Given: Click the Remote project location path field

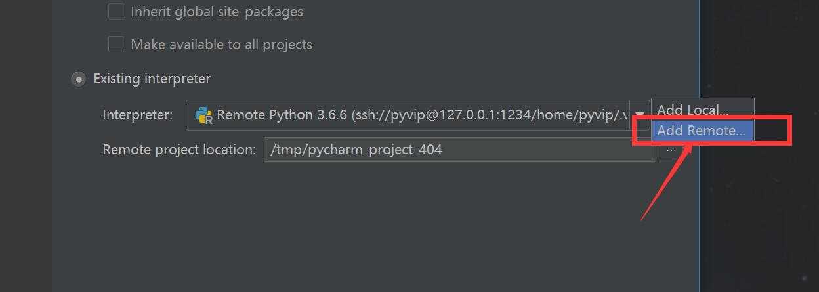Looking at the screenshot, I should (459, 150).
